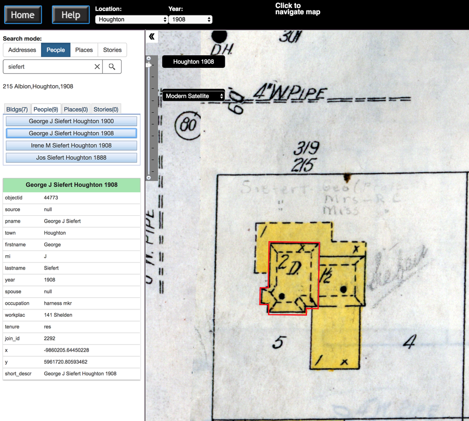Click the 'Click to navigate map' header text
Screen dimensions: 469x421
(x=297, y=9)
